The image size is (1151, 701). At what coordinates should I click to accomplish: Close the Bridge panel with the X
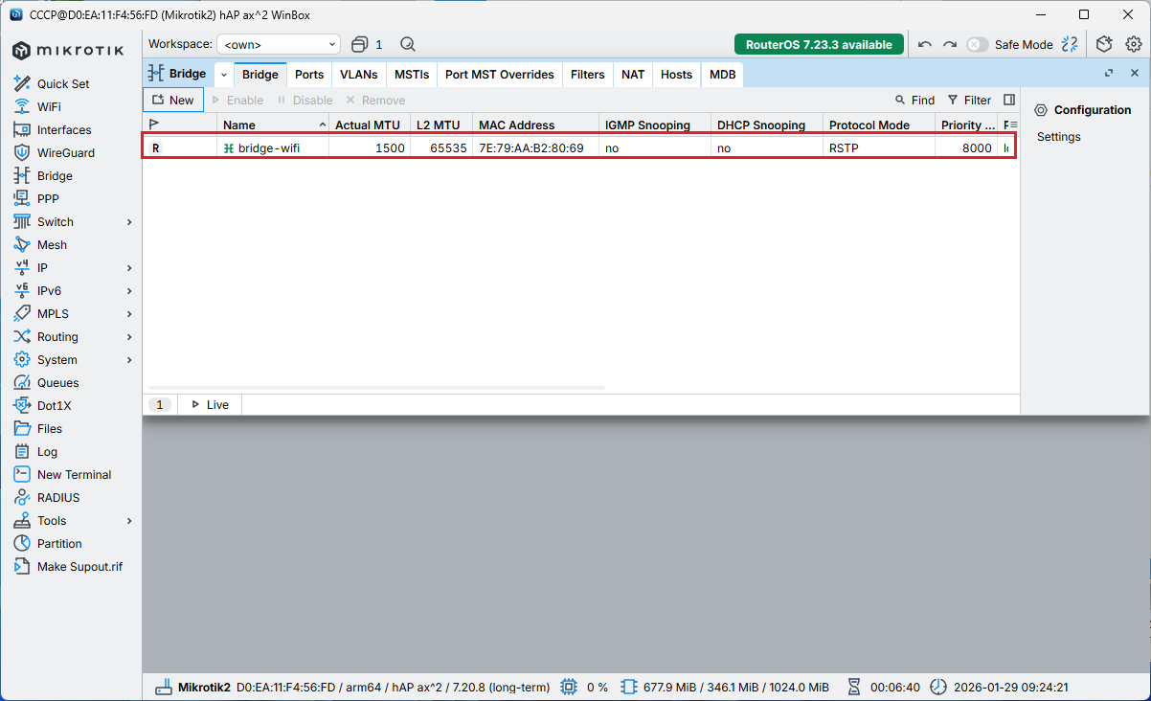1135,73
